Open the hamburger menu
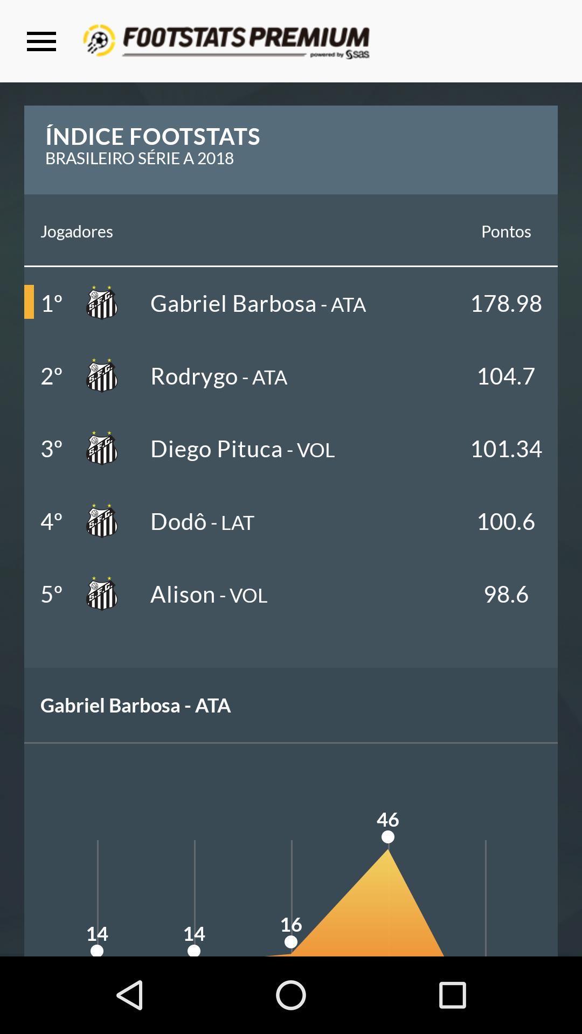 [41, 41]
